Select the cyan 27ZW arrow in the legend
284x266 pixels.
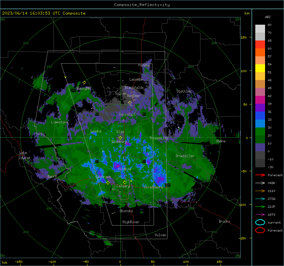(260, 199)
